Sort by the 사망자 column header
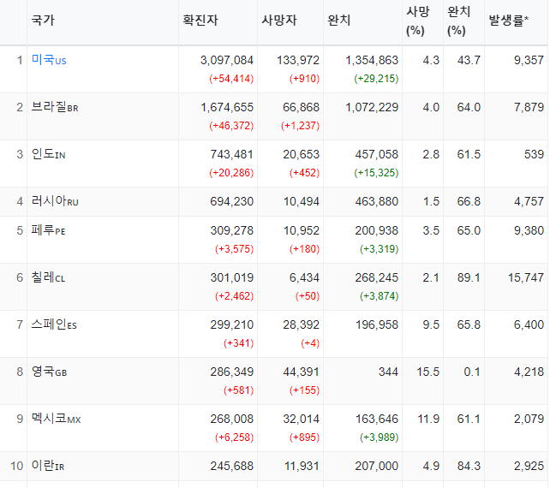The height and width of the screenshot is (488, 550). (279, 20)
